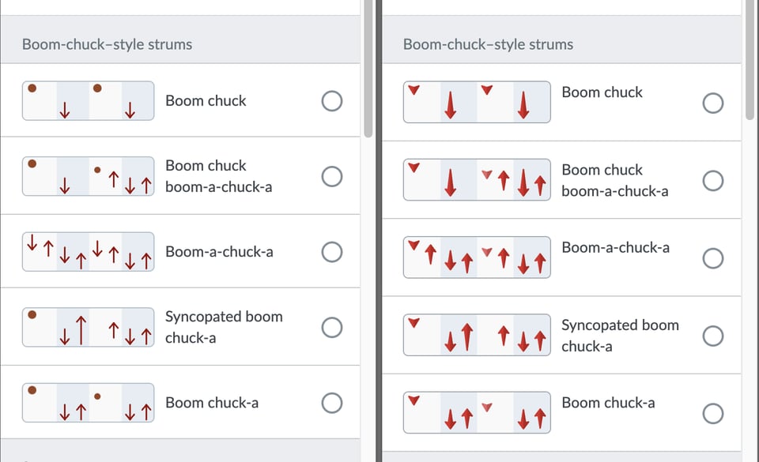Click the left panel's vertical scrollbar
Screen dimensions: 759x462
[x=368, y=71]
